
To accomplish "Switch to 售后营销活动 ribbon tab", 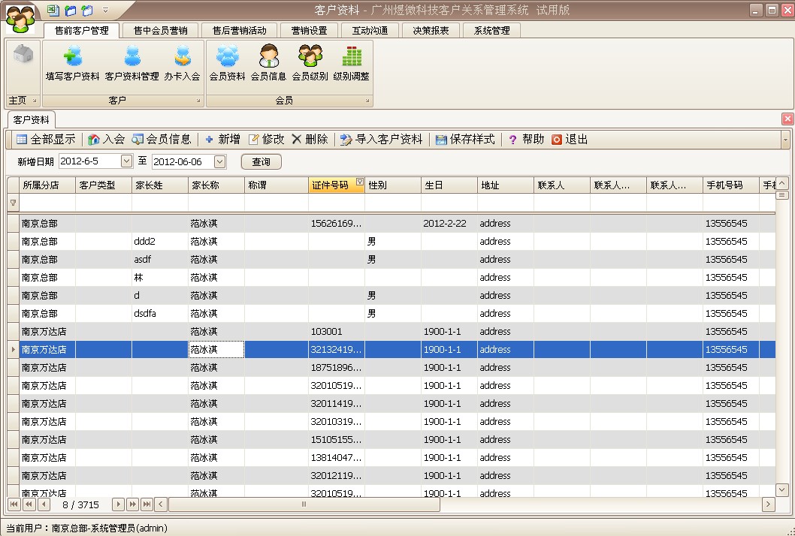I will click(x=239, y=30).
